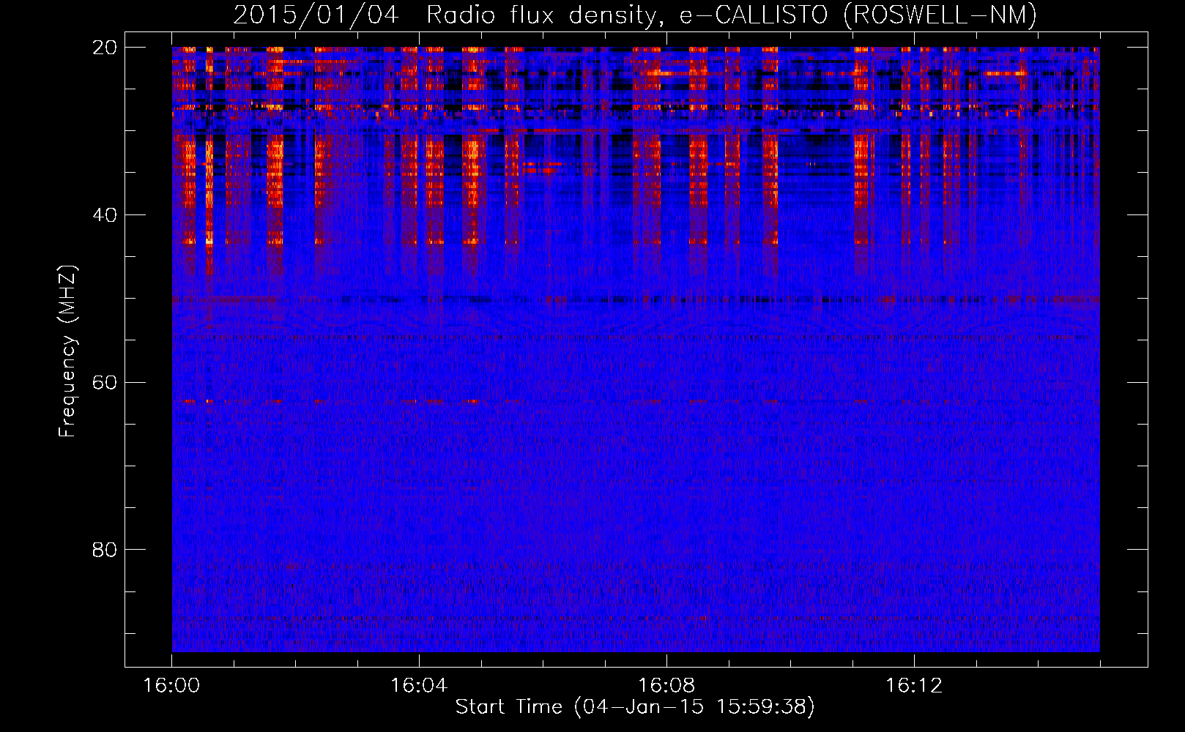
Task: Click the bottom-axis tick mark above 16:08
Action: pos(666,660)
